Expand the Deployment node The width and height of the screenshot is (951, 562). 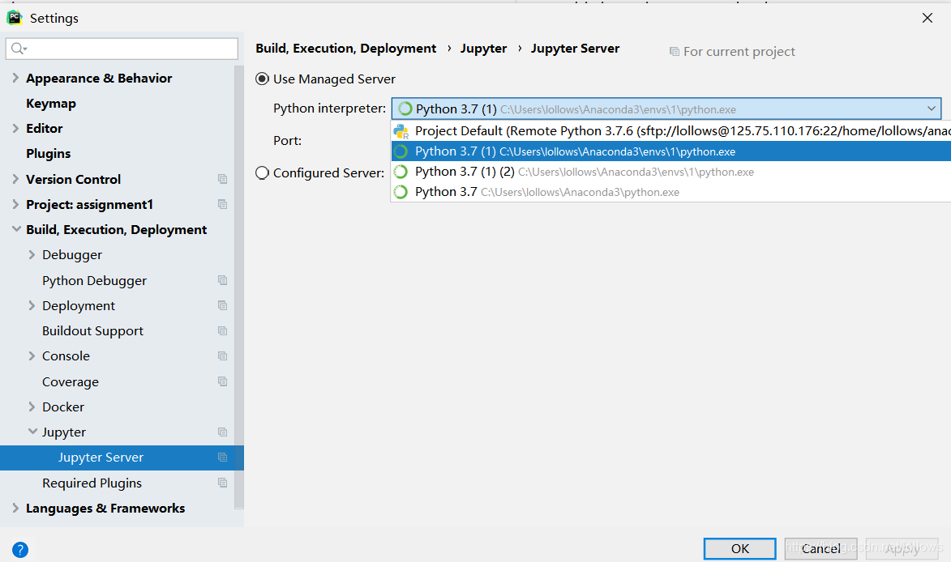pyautogui.click(x=32, y=306)
